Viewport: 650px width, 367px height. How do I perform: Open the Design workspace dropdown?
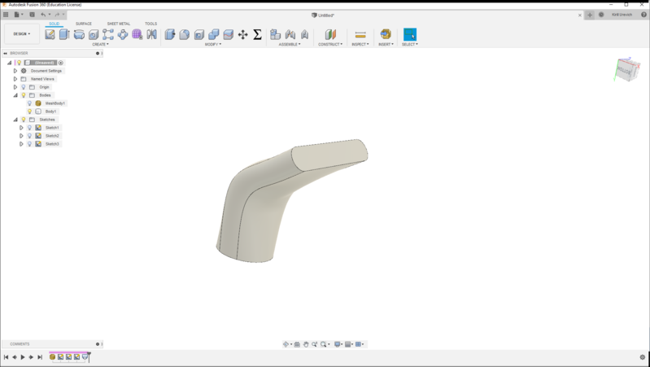(x=22, y=34)
